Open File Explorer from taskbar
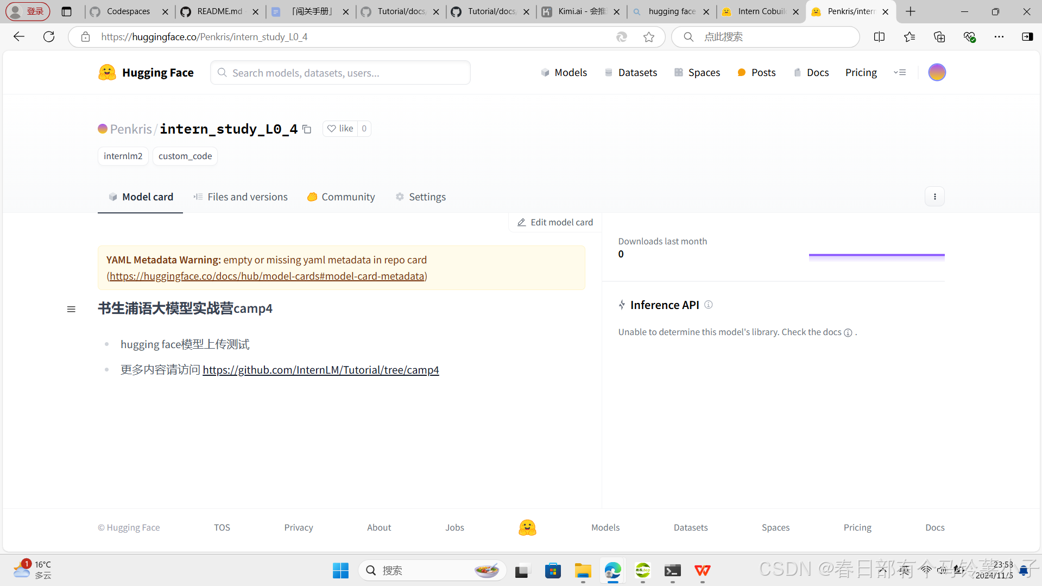The image size is (1042, 586). (x=583, y=570)
